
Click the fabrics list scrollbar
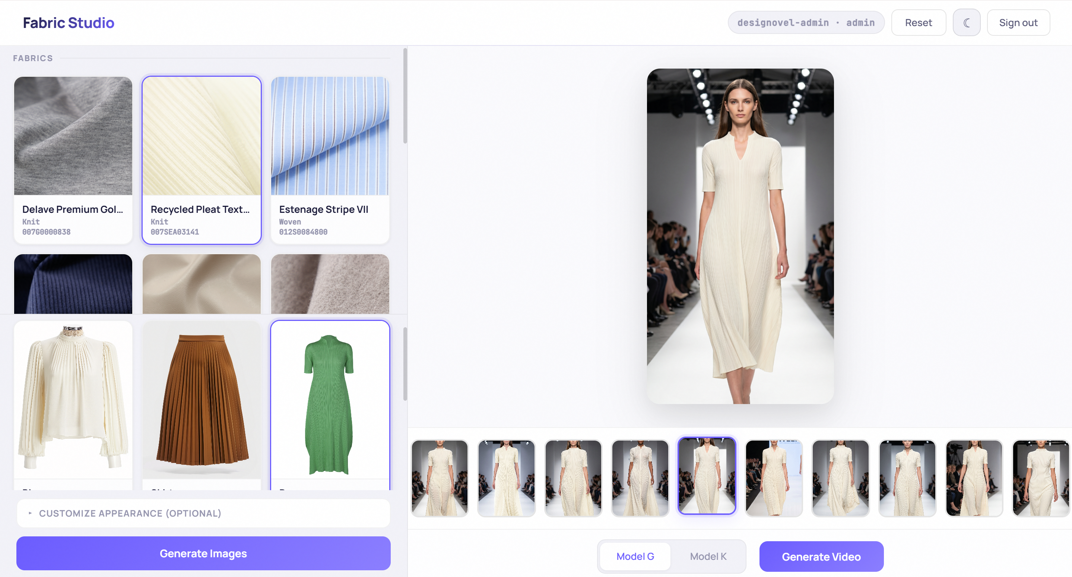point(405,96)
